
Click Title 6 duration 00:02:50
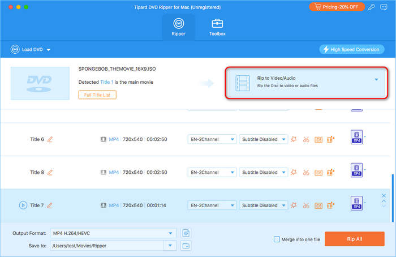tap(157, 139)
